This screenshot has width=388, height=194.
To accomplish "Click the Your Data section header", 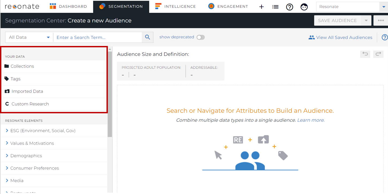I will coord(15,57).
